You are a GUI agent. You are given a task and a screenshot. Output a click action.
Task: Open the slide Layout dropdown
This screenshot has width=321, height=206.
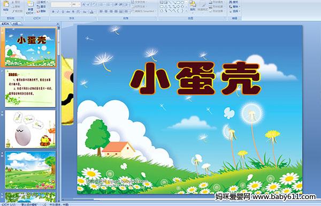(x=42, y=2)
